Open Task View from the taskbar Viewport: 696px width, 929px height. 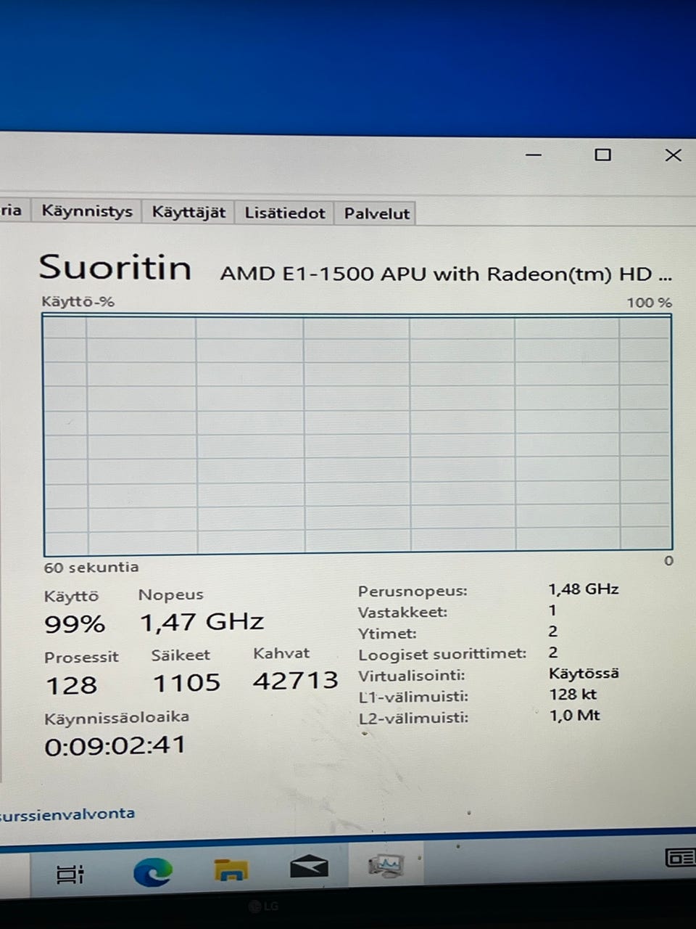(x=70, y=874)
